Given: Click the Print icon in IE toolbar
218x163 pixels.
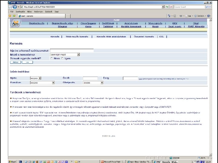Looking at the screenshot, I should tap(181, 16).
